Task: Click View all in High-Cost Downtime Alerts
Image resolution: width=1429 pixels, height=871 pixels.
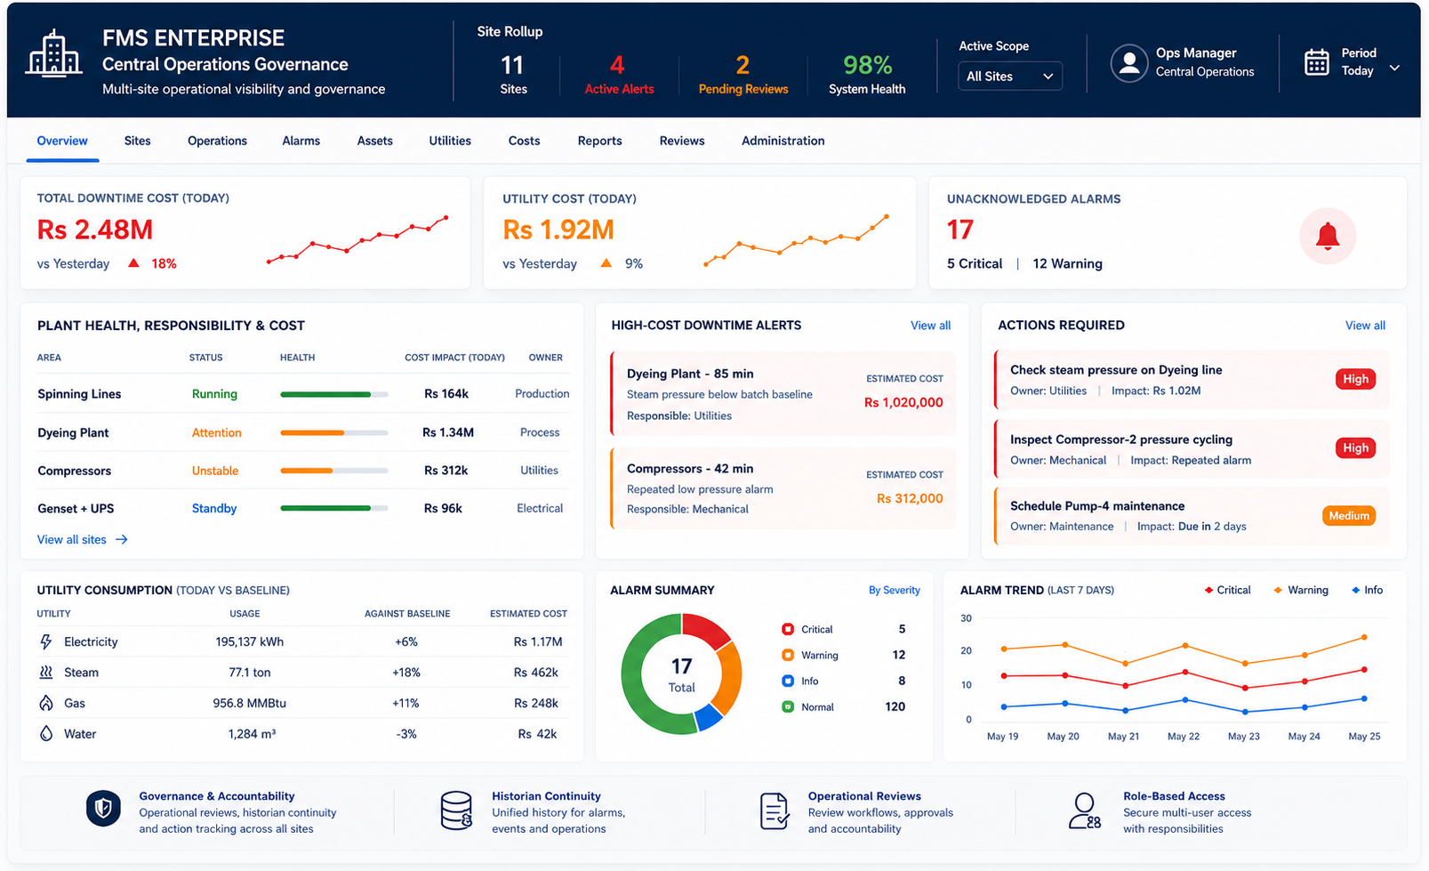Action: 930,326
